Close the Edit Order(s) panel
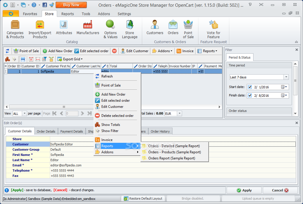This screenshot has height=204, width=303. coord(297,123)
